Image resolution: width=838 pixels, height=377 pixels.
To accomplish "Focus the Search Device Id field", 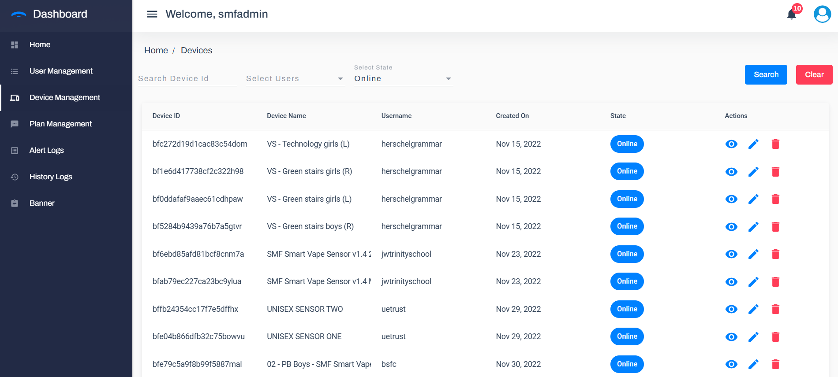I will pos(187,78).
